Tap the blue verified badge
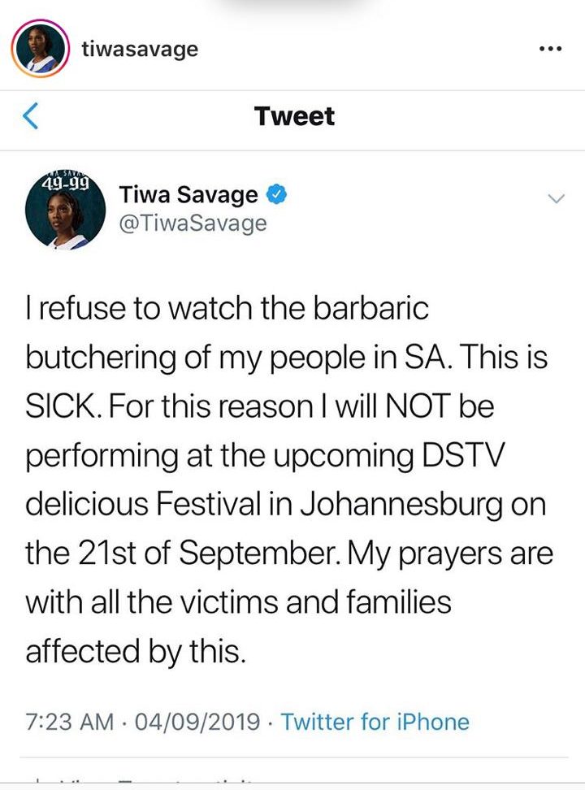585x790 pixels. tap(276, 194)
